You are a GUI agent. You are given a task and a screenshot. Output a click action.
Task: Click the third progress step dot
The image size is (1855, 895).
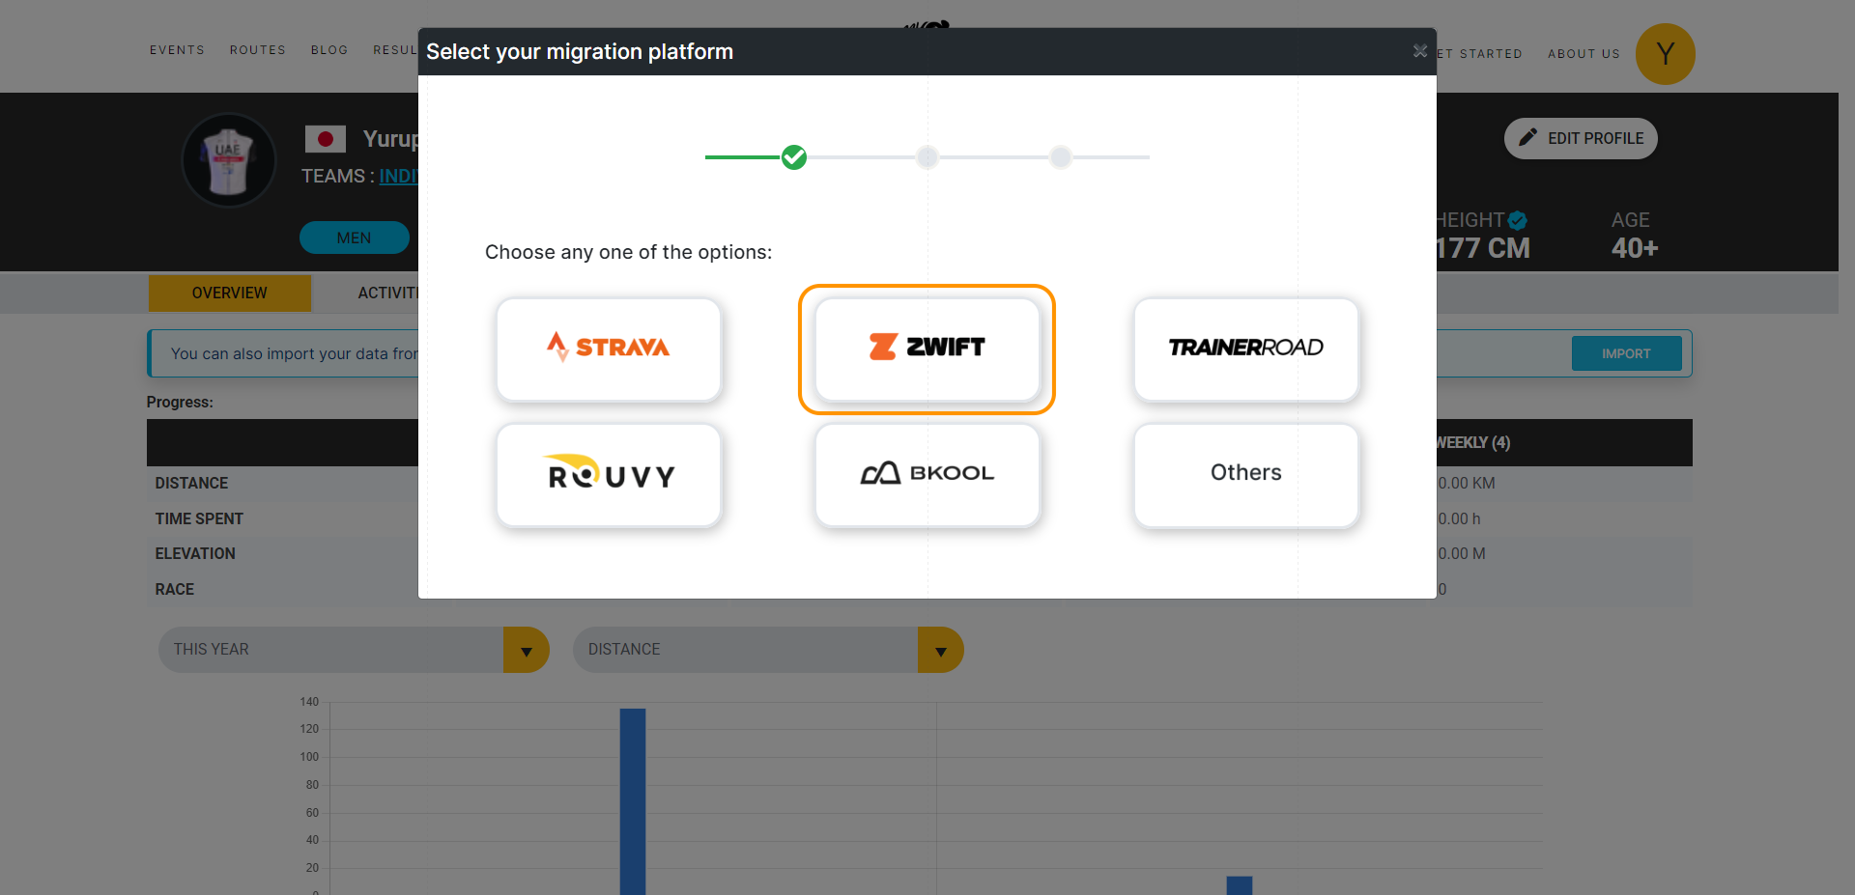[x=1061, y=156]
